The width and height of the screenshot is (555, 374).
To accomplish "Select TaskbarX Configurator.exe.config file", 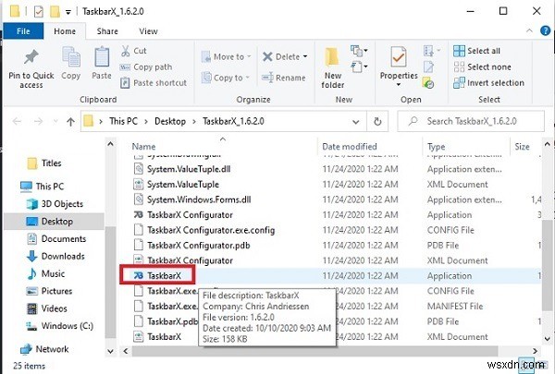I will [x=204, y=230].
